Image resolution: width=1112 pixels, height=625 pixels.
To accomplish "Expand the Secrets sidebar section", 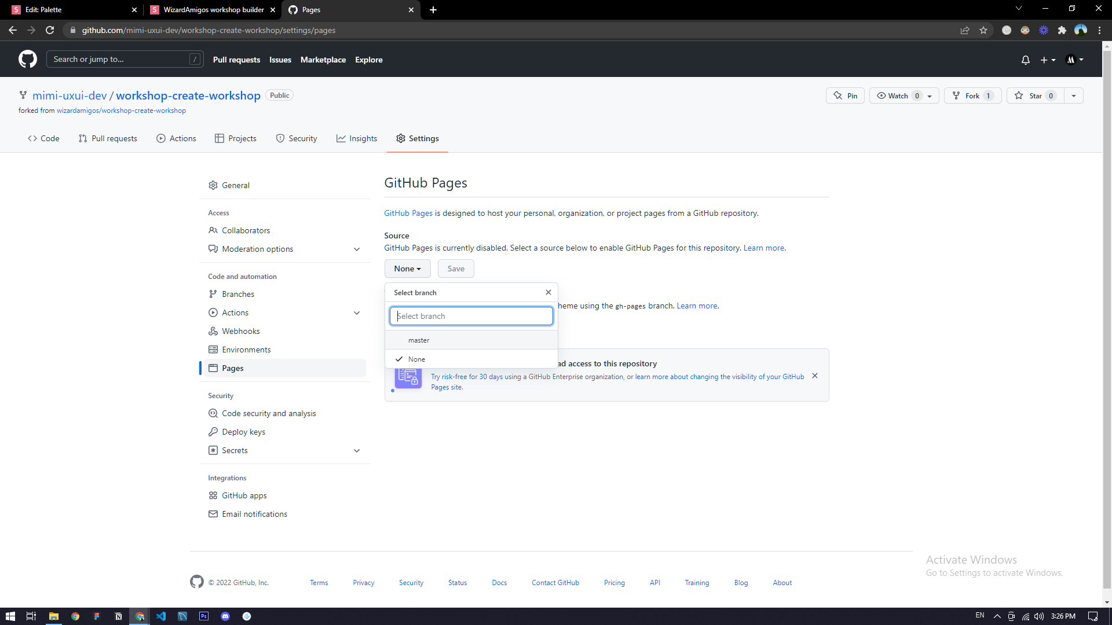I will [x=356, y=450].
